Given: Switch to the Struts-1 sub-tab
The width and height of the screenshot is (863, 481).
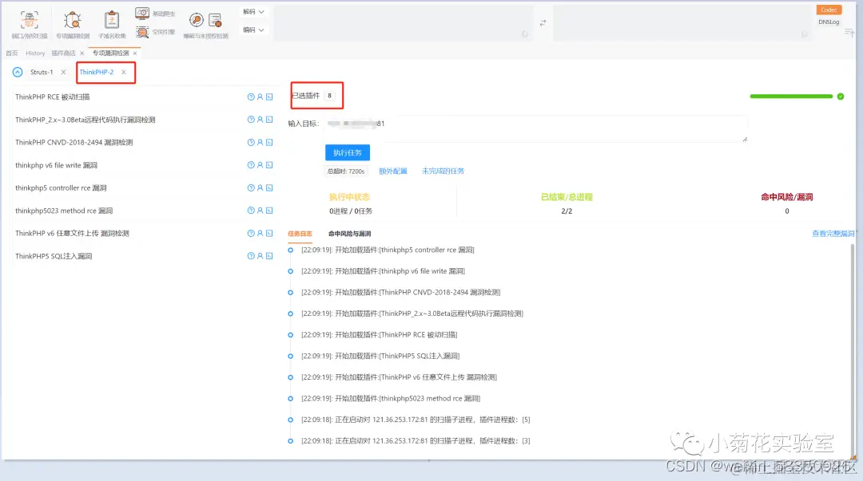Looking at the screenshot, I should pos(42,72).
